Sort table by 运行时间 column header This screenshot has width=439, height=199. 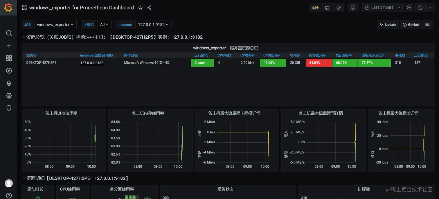pyautogui.click(x=201, y=55)
